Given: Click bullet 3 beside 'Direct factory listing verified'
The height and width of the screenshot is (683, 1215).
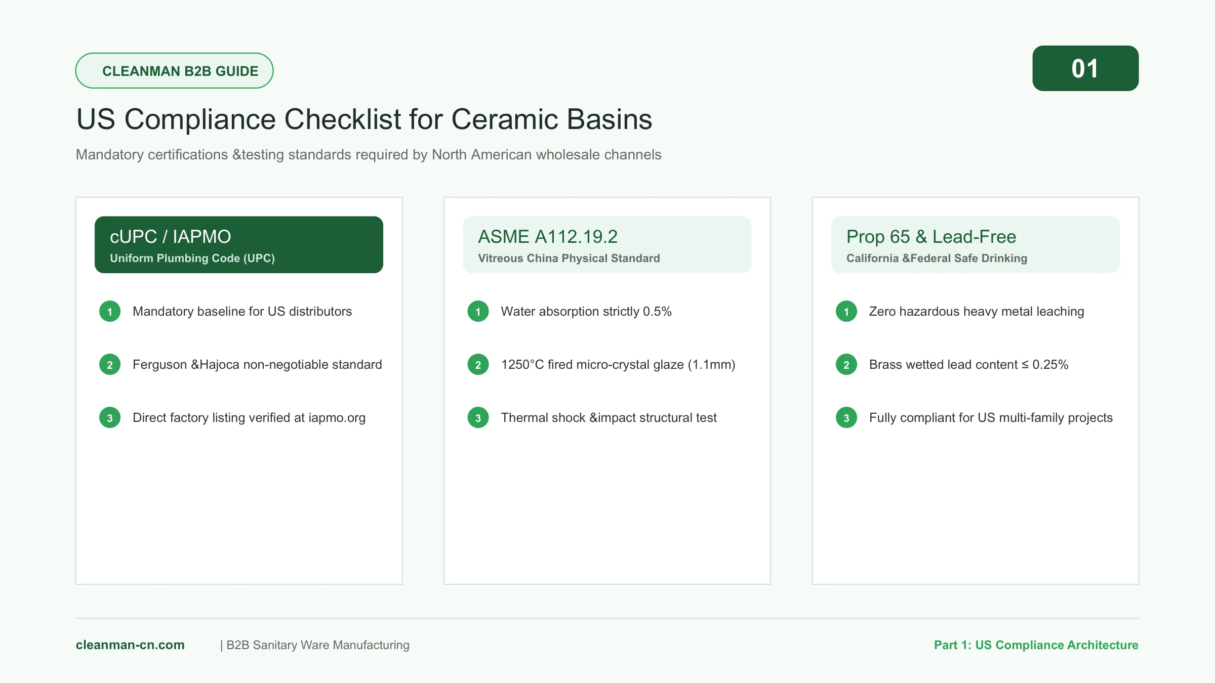Looking at the screenshot, I should (110, 418).
